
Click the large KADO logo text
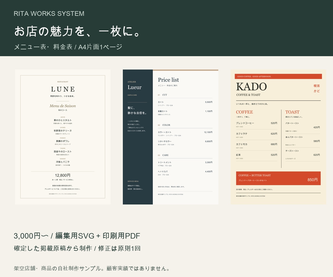[251, 87]
